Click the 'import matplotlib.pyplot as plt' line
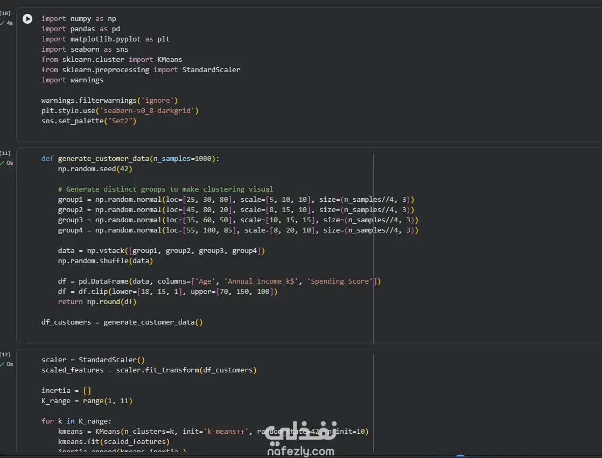 (x=106, y=39)
